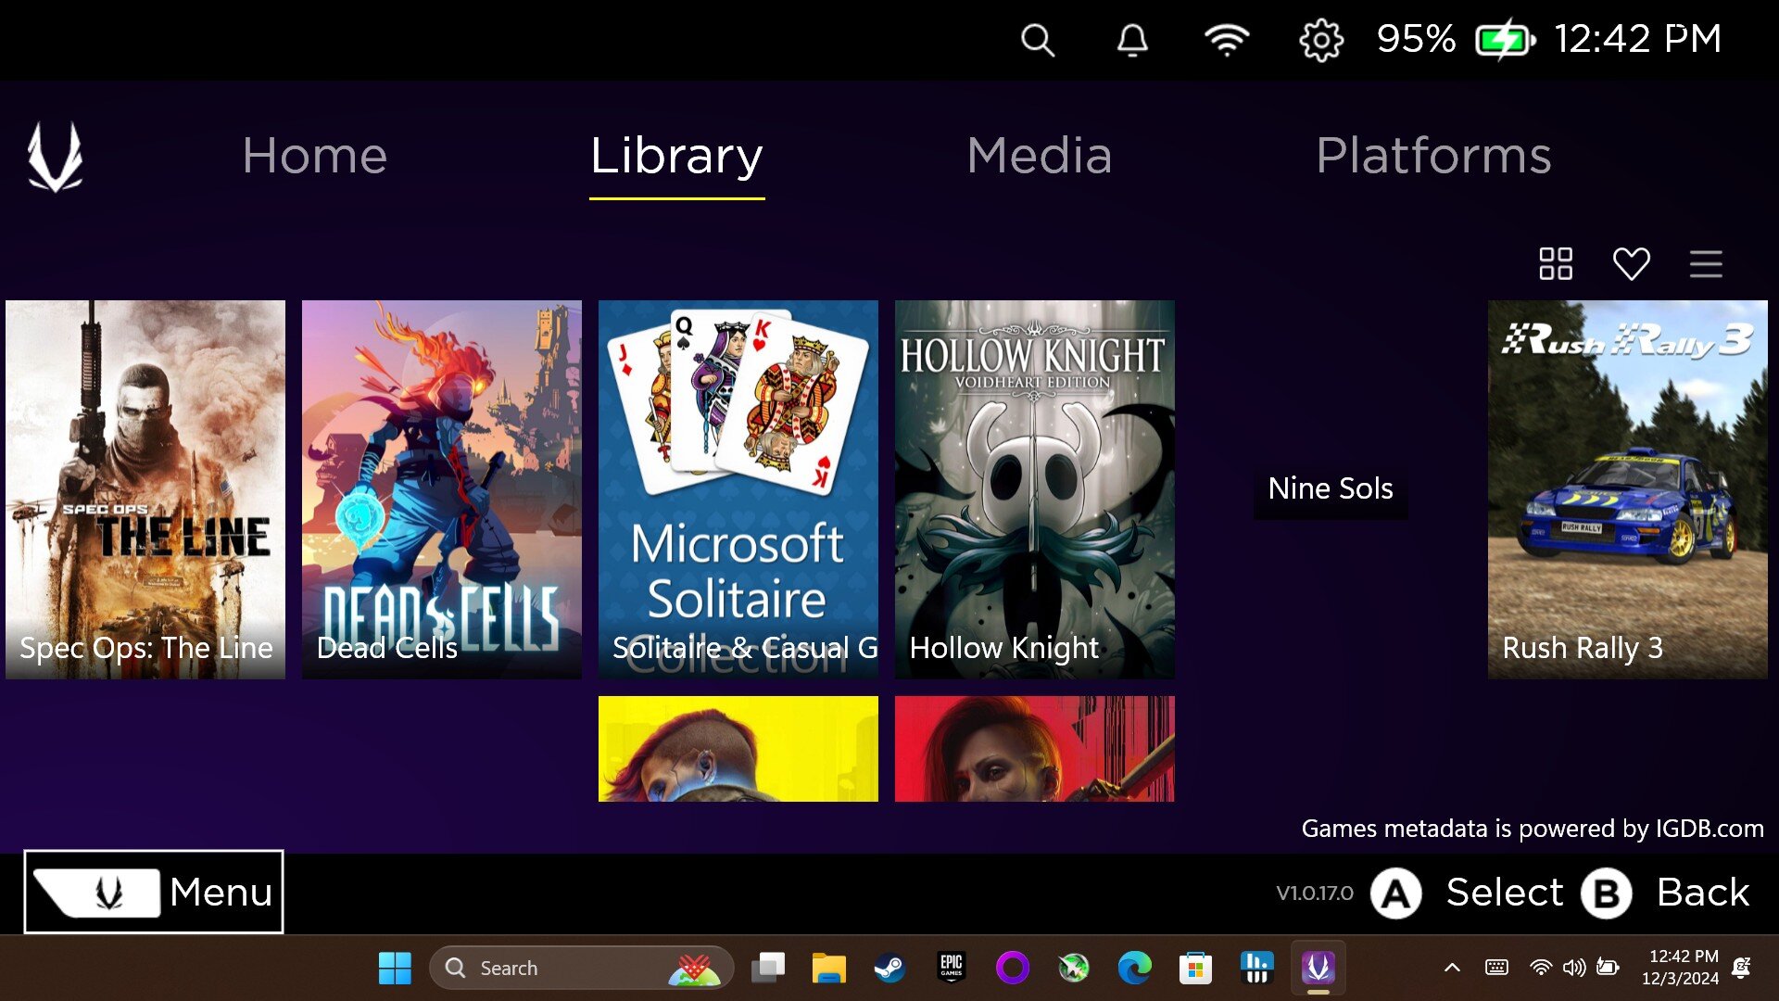Open Wi-Fi status icon in top bar
Viewport: 1779px width, 1001px height.
[x=1226, y=40]
